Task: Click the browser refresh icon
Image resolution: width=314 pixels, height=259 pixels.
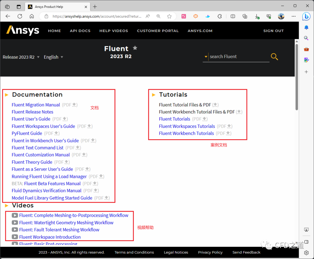Action: pyautogui.click(x=20, y=16)
